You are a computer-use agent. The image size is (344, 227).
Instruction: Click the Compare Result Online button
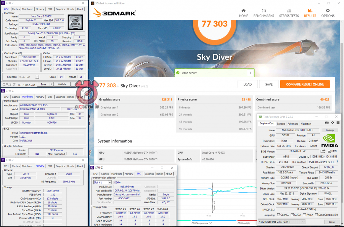pyautogui.click(x=305, y=84)
